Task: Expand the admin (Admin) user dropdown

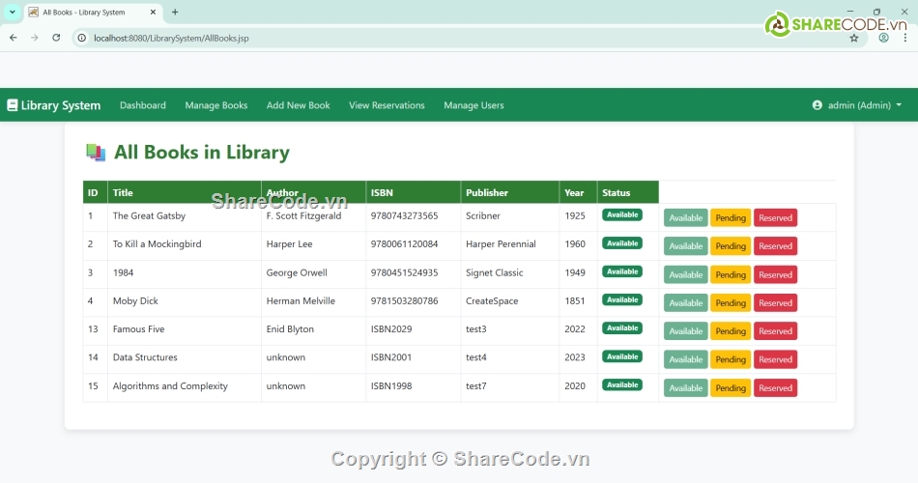Action: click(857, 105)
